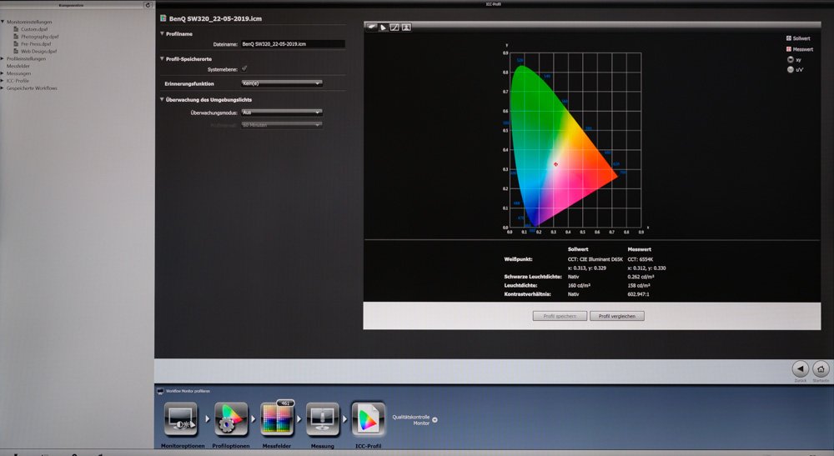Refresh the components panel list
834x456 pixels.
click(x=148, y=5)
